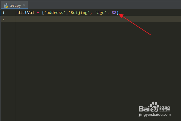Place cursor in 'age' key string
Viewport: 181px width, 121px height.
[x=100, y=13]
